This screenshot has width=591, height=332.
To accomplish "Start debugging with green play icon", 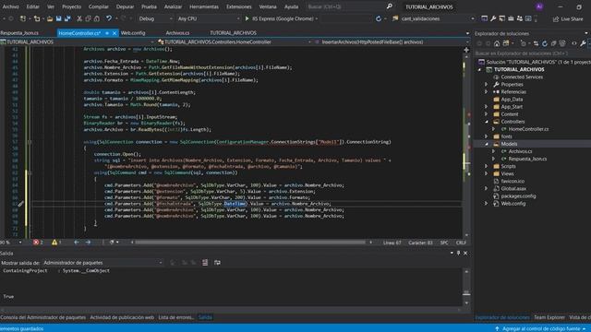I will 247,18.
